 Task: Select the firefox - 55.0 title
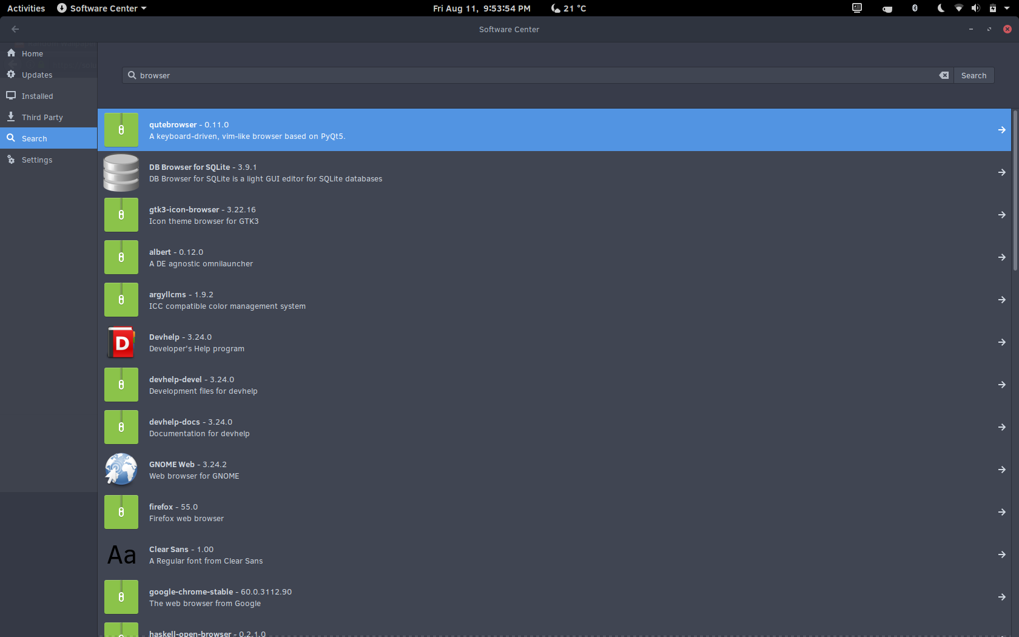173,507
